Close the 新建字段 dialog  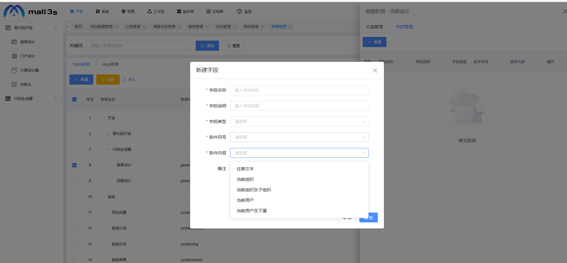[375, 70]
